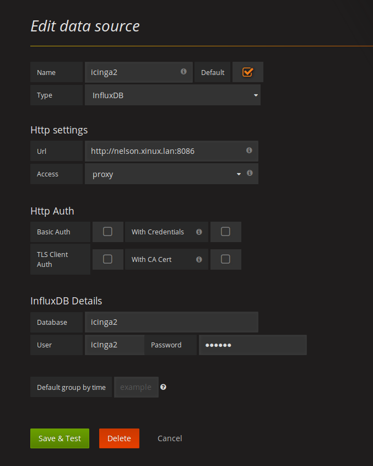The width and height of the screenshot is (373, 466).
Task: Click the example group by time field
Action: coord(136,387)
